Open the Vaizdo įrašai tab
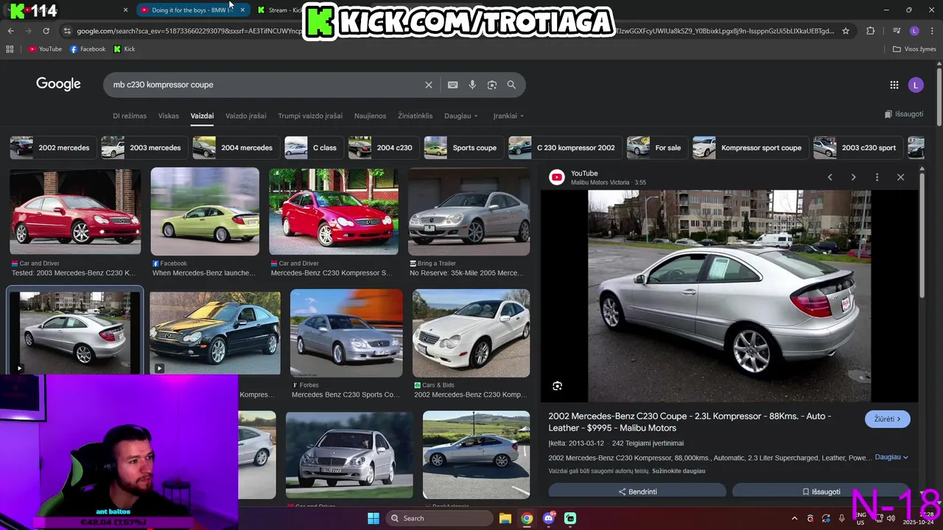943x530 pixels. coord(245,116)
